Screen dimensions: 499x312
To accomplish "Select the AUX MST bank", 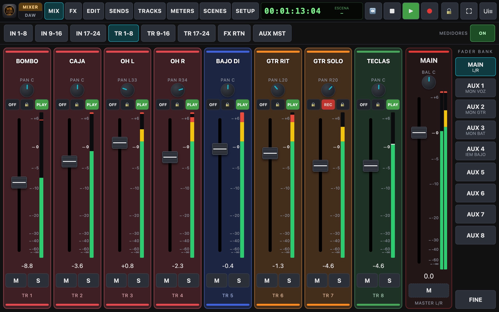I will point(272,33).
